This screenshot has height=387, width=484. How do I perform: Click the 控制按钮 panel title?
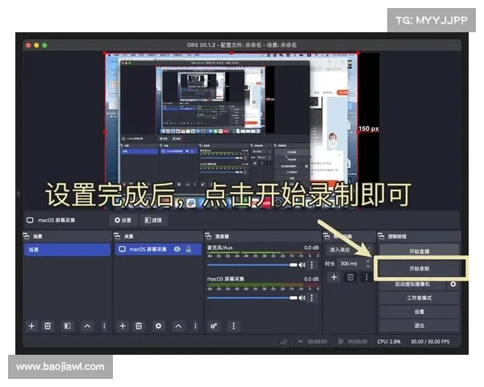[x=397, y=236]
